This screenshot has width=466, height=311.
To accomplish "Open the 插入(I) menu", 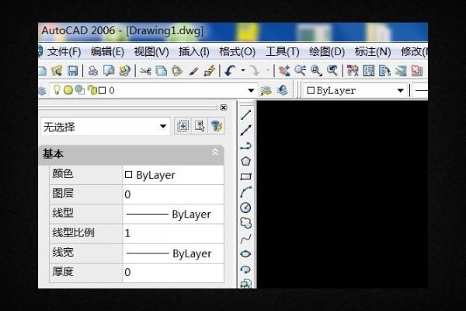I will [193, 52].
